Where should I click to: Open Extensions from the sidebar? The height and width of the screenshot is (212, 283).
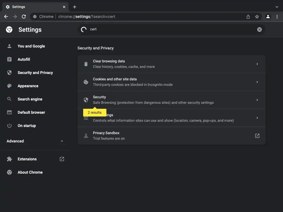(x=27, y=159)
